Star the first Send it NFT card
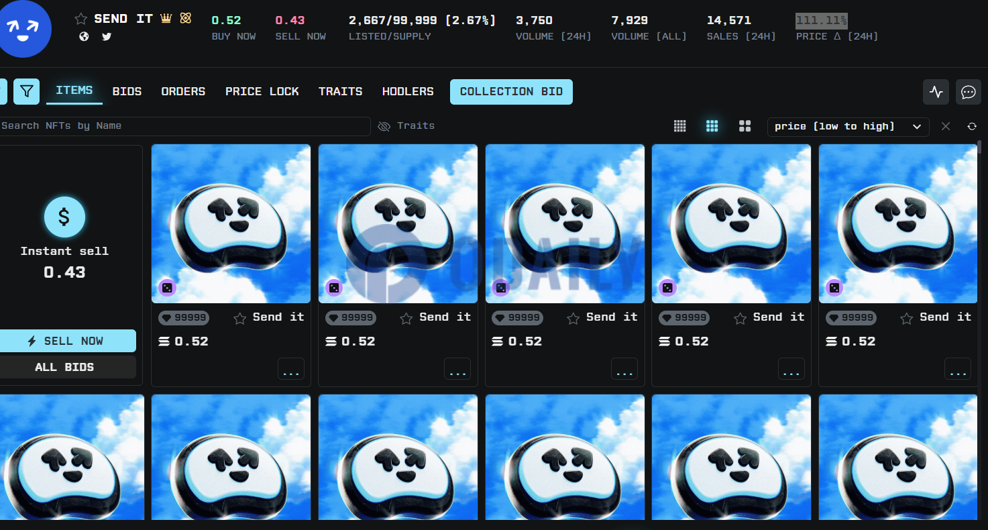 click(x=239, y=319)
